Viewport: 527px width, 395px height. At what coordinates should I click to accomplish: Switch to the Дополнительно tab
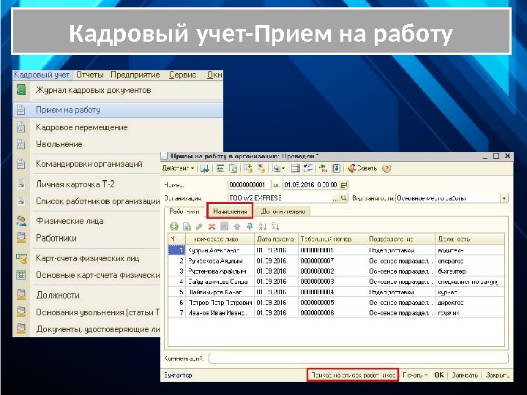(x=283, y=211)
